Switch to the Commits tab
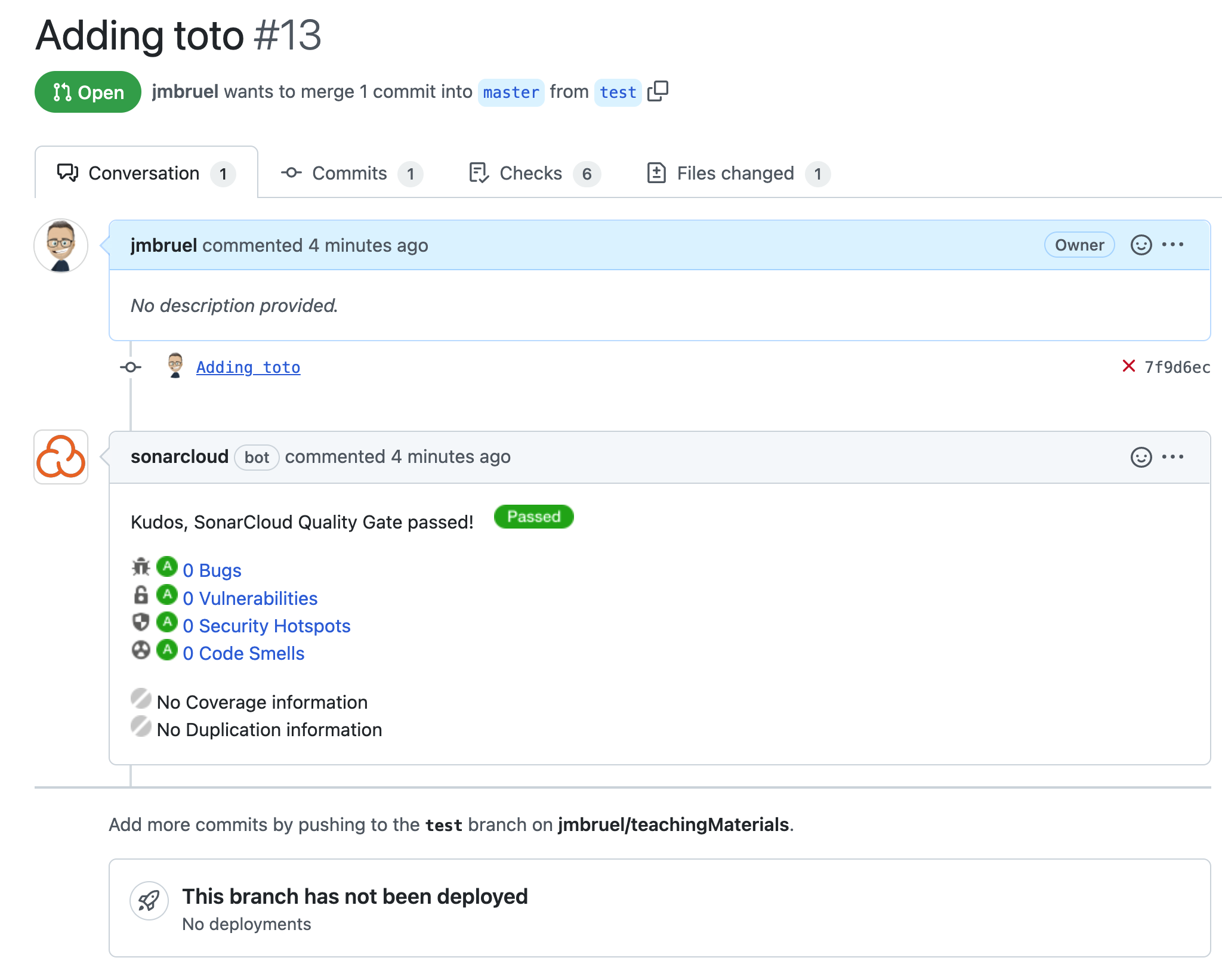Image resolution: width=1222 pixels, height=970 pixels. click(350, 173)
